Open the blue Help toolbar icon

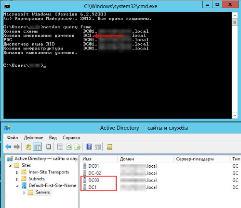[x=89, y=147]
